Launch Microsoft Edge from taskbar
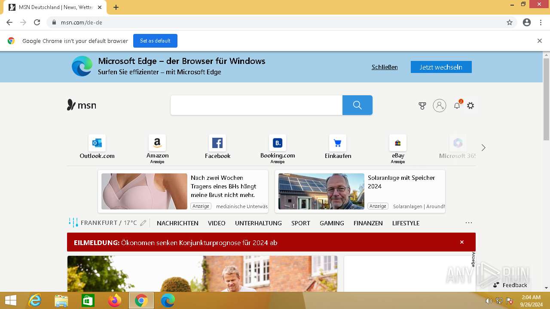The width and height of the screenshot is (550, 309). pyautogui.click(x=168, y=300)
